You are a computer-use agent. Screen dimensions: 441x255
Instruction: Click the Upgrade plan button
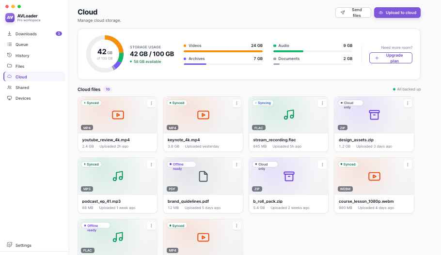(x=391, y=58)
